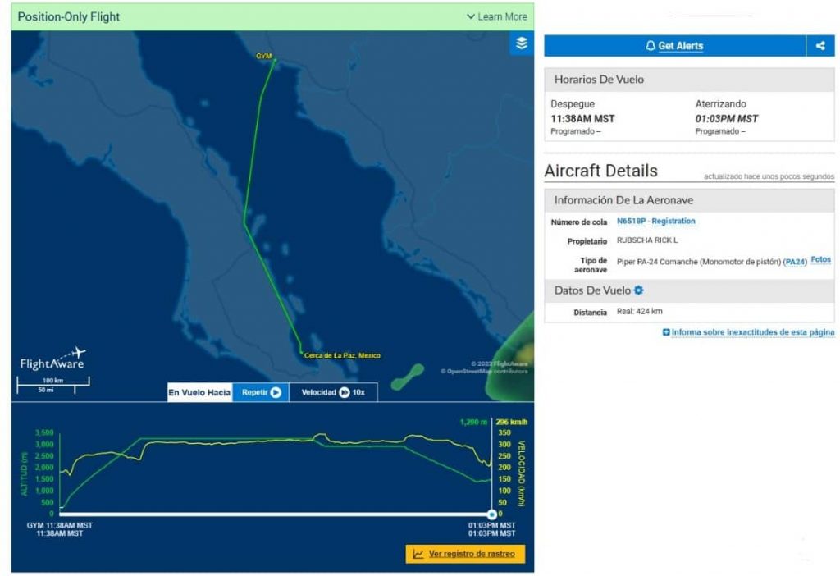Open tail number N6518P link
Screen dimensions: 840x576
coord(631,222)
